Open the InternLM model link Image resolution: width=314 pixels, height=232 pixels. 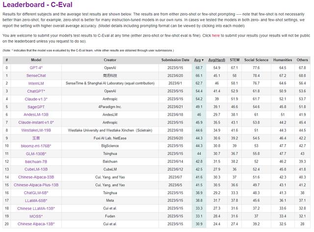[x=36, y=83]
